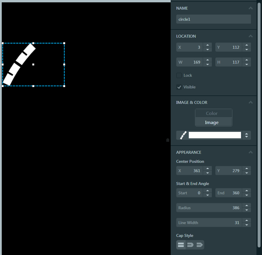The width and height of the screenshot is (262, 255).
Task: Click the Location X field showing 3
Action: pyautogui.click(x=190, y=47)
